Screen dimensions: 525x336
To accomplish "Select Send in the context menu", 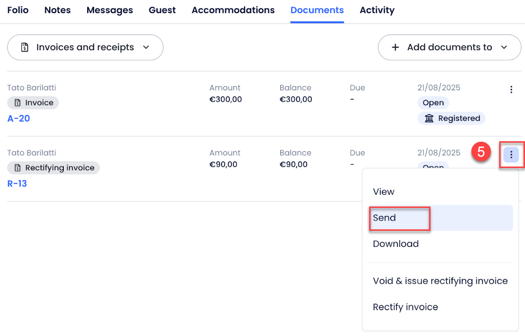I will (x=384, y=218).
